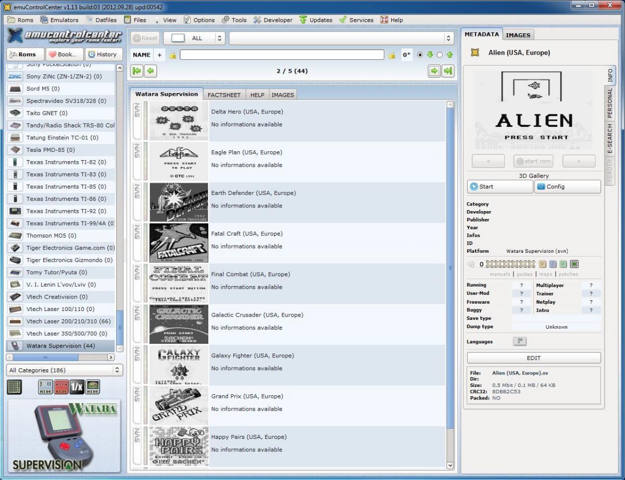Click the EDIT button in metadata panel
Screen dimensions: 625x480
coord(533,358)
